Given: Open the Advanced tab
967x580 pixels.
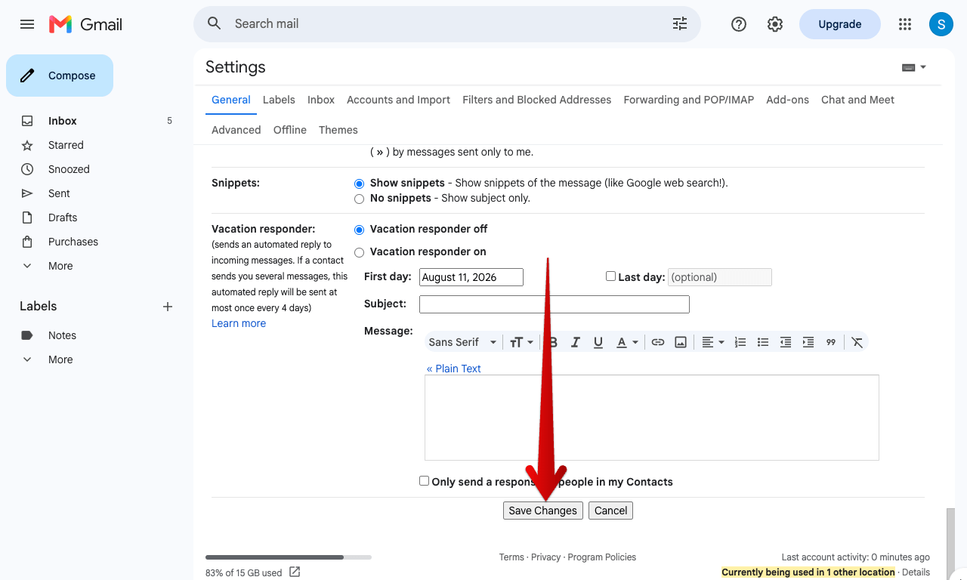Looking at the screenshot, I should click(x=236, y=130).
